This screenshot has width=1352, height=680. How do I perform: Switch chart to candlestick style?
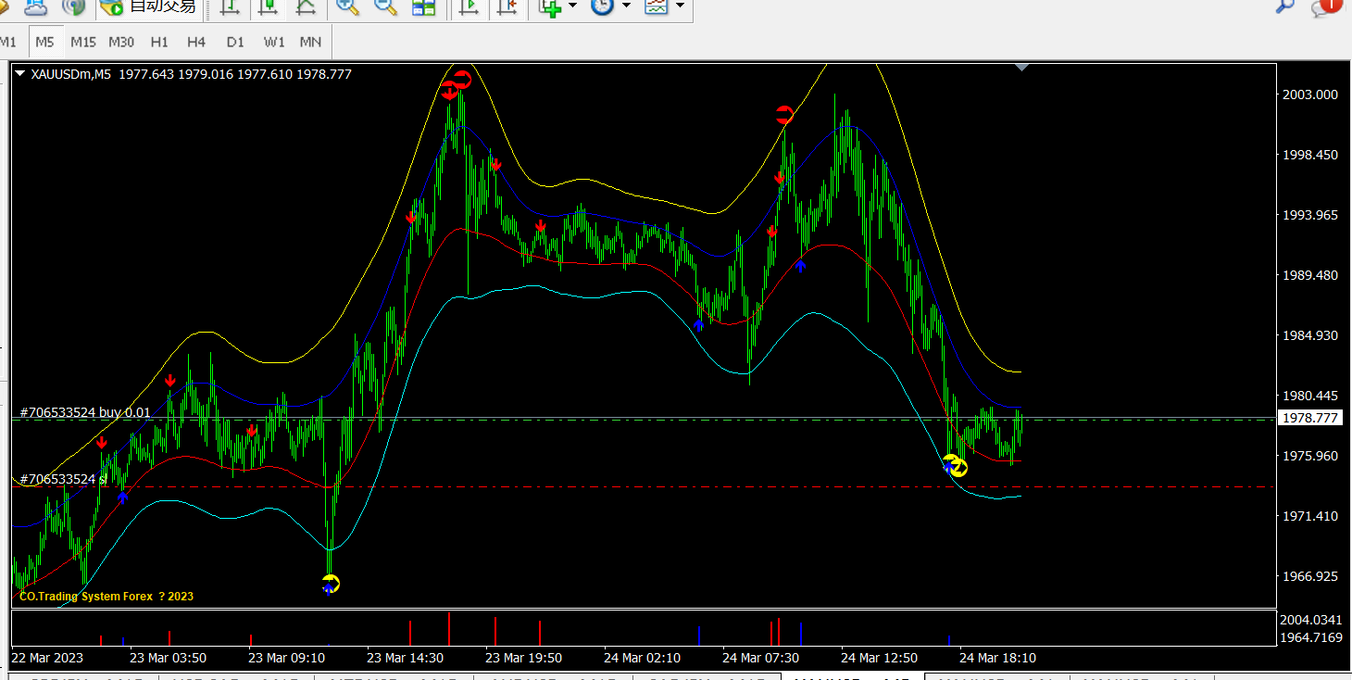268,7
